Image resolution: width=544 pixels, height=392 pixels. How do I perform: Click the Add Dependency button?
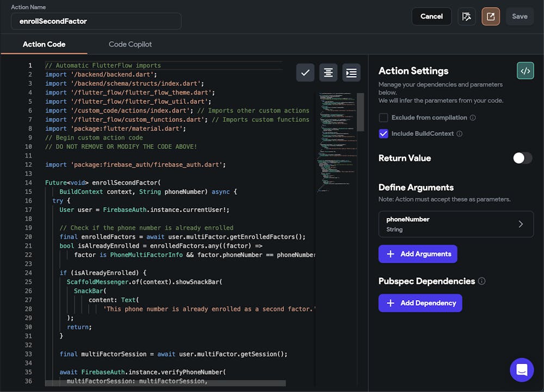point(420,303)
